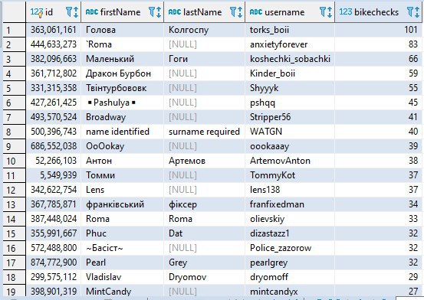
Task: Click bikechecks cell with value 101
Action: (x=378, y=30)
